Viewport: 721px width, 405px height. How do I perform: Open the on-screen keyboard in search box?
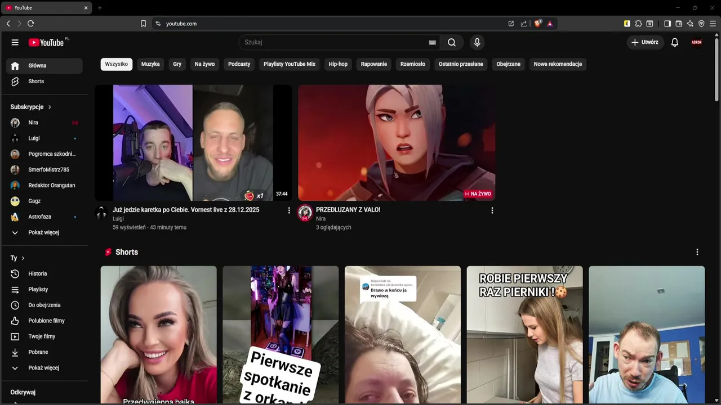click(x=432, y=42)
